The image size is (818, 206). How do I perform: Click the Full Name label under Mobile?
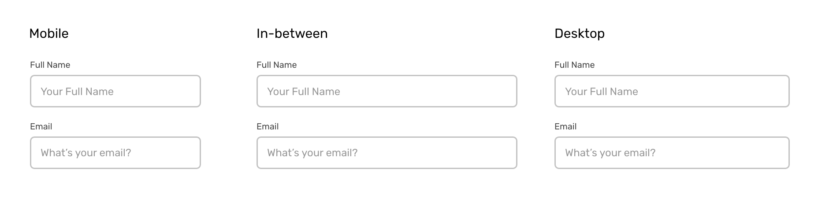tap(50, 65)
